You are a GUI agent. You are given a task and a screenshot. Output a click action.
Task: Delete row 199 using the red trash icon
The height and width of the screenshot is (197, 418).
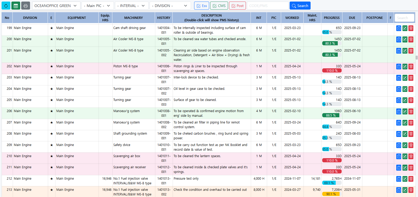411,28
